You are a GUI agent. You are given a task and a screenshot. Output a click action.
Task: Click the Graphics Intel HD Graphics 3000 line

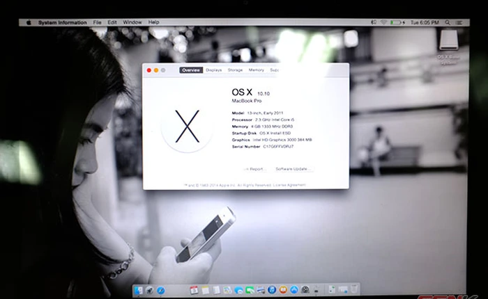272,140
